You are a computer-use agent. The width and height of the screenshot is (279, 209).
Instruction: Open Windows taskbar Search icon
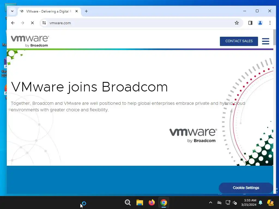128,202
